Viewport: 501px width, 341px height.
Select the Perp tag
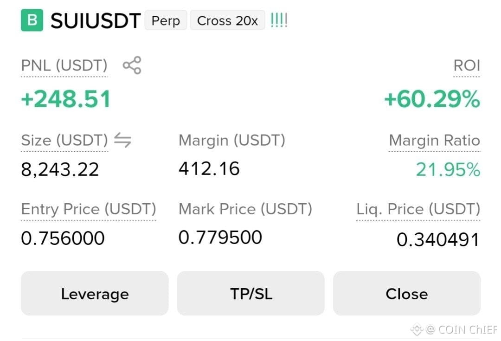pyautogui.click(x=166, y=20)
